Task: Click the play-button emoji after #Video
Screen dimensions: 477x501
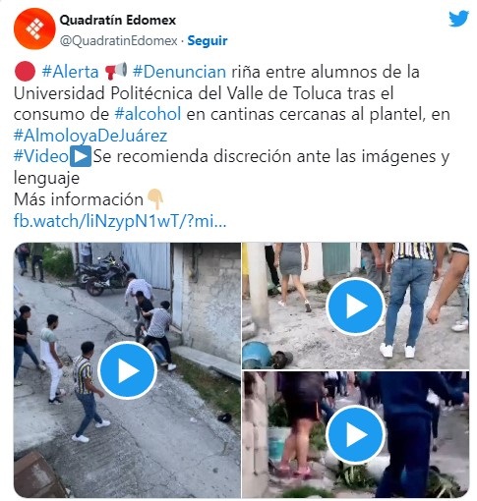Action: (81, 157)
